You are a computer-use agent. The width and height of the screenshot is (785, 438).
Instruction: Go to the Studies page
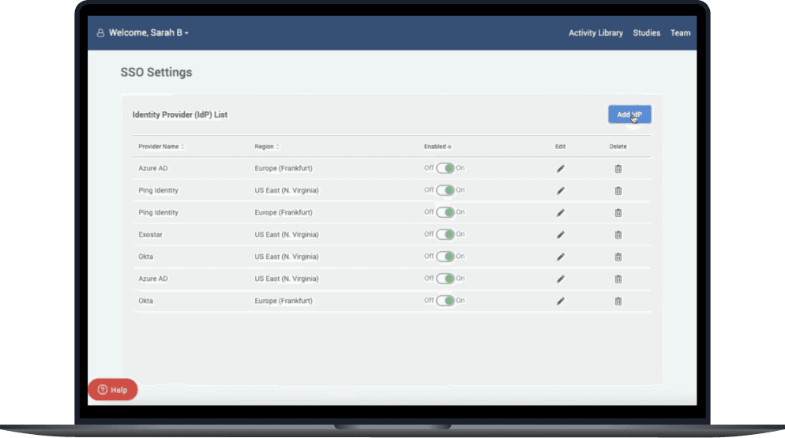[646, 33]
